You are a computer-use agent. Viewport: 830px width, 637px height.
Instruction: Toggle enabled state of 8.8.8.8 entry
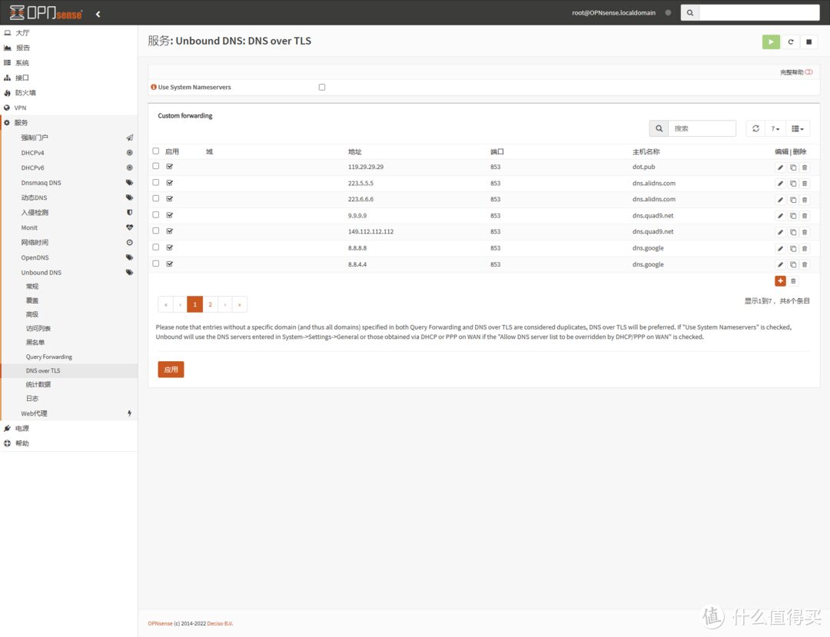point(169,247)
